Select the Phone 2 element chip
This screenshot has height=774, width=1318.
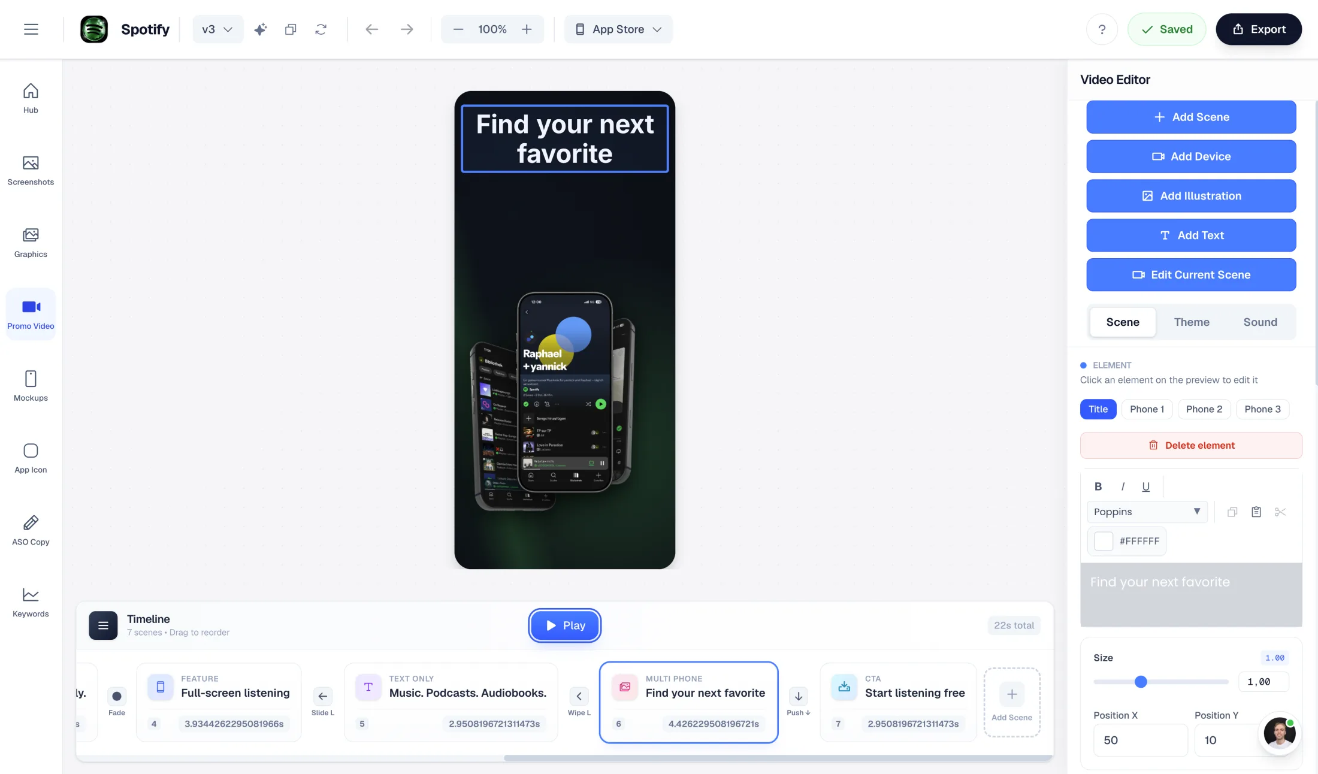[1204, 409]
